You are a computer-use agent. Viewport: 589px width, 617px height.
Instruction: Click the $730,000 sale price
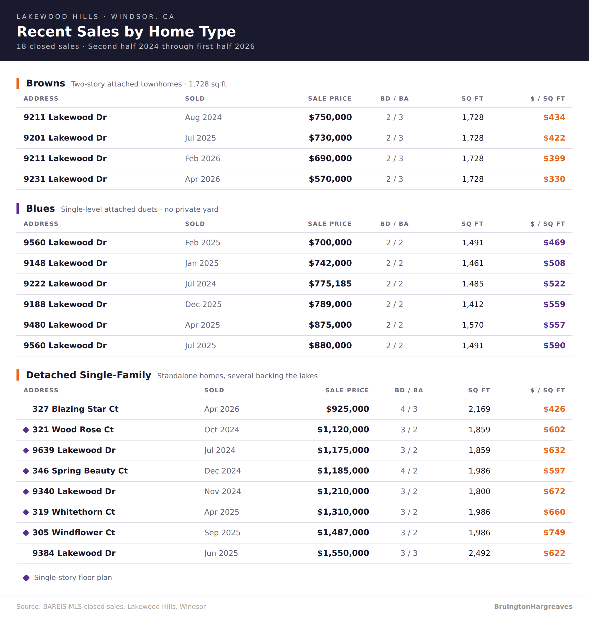[330, 138]
